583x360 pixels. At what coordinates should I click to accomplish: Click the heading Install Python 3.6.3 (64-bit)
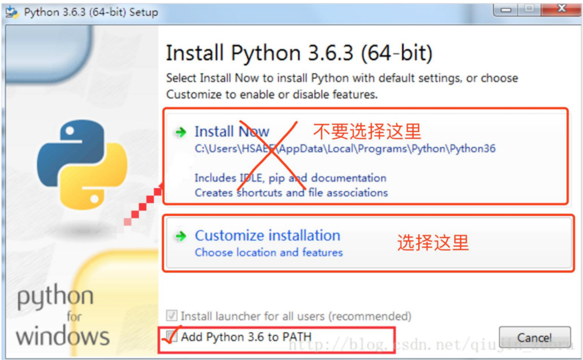pos(299,52)
